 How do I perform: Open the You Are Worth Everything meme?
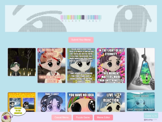[x=81, y=65]
